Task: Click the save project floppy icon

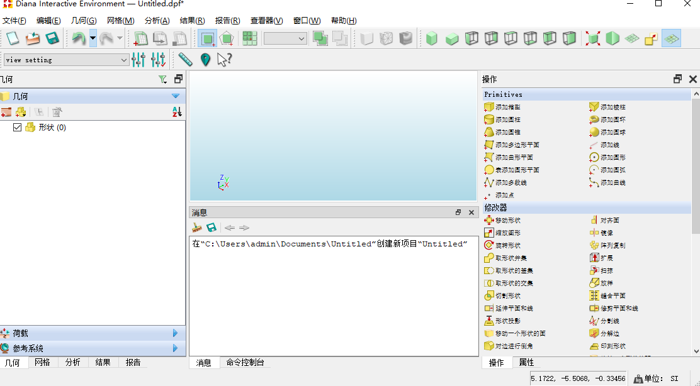Action: click(x=52, y=39)
